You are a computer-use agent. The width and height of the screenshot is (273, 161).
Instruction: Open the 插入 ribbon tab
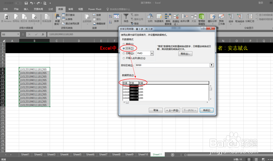[x=26, y=9]
